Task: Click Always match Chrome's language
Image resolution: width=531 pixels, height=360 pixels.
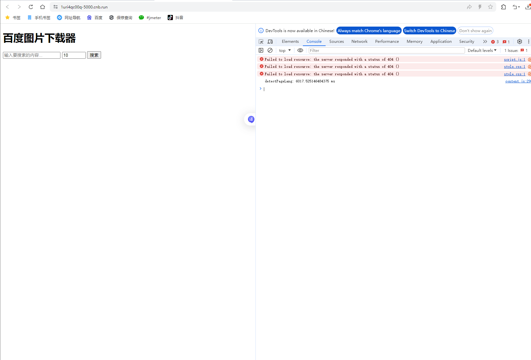Action: (369, 30)
